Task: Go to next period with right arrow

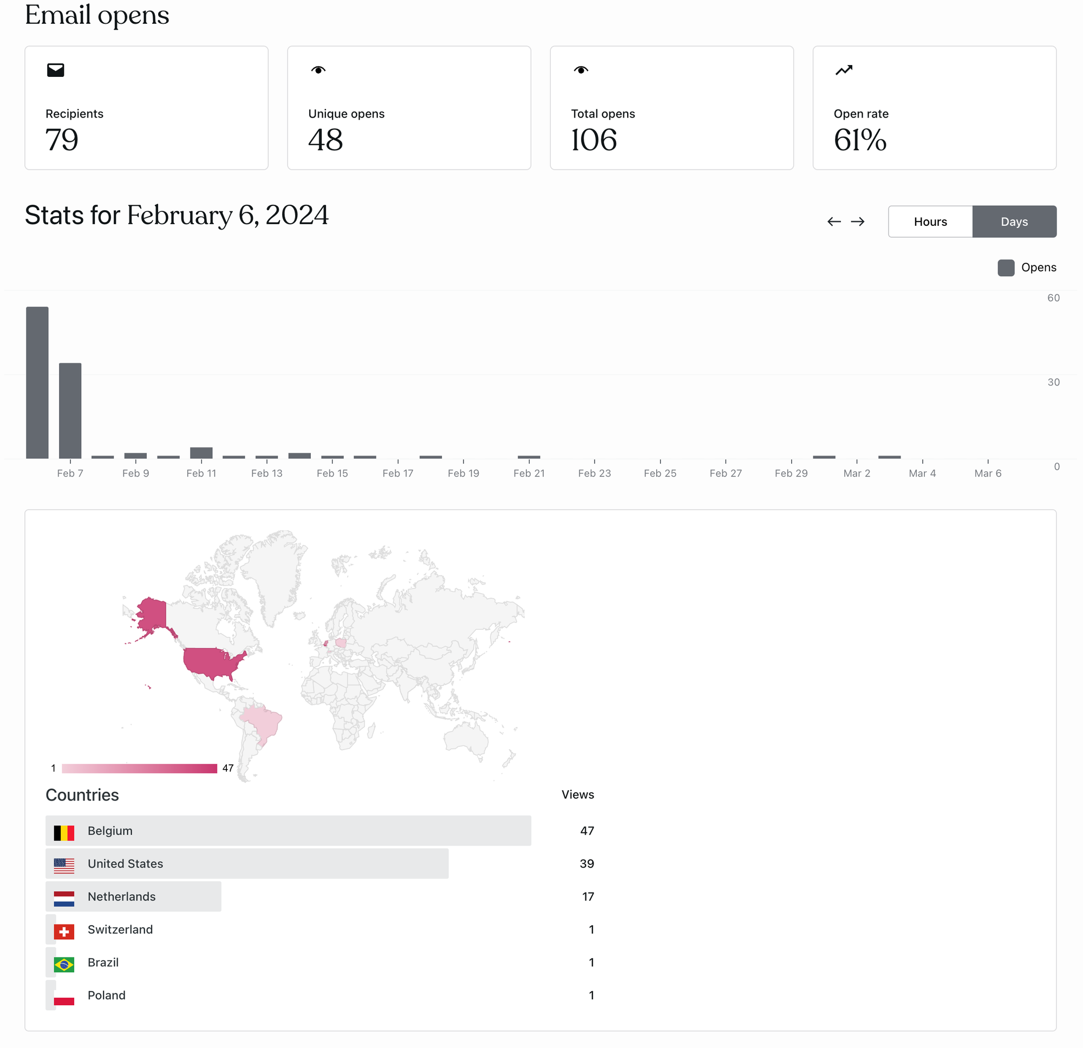Action: [858, 222]
